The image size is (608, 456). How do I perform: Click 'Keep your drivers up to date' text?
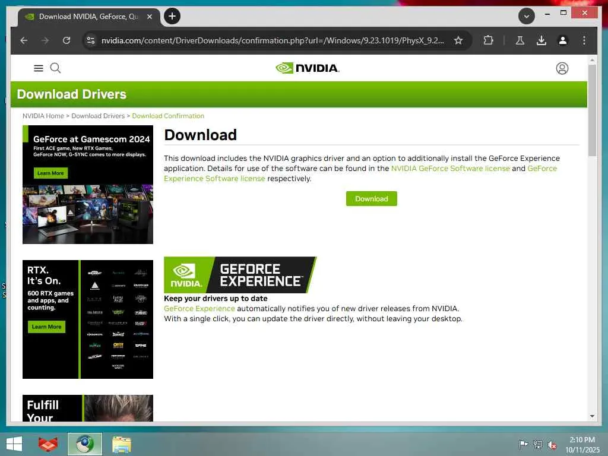click(x=216, y=299)
